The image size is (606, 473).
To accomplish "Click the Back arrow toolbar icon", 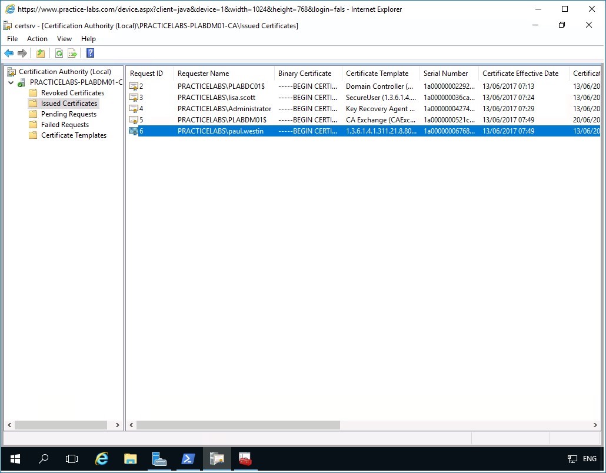I will [8, 54].
